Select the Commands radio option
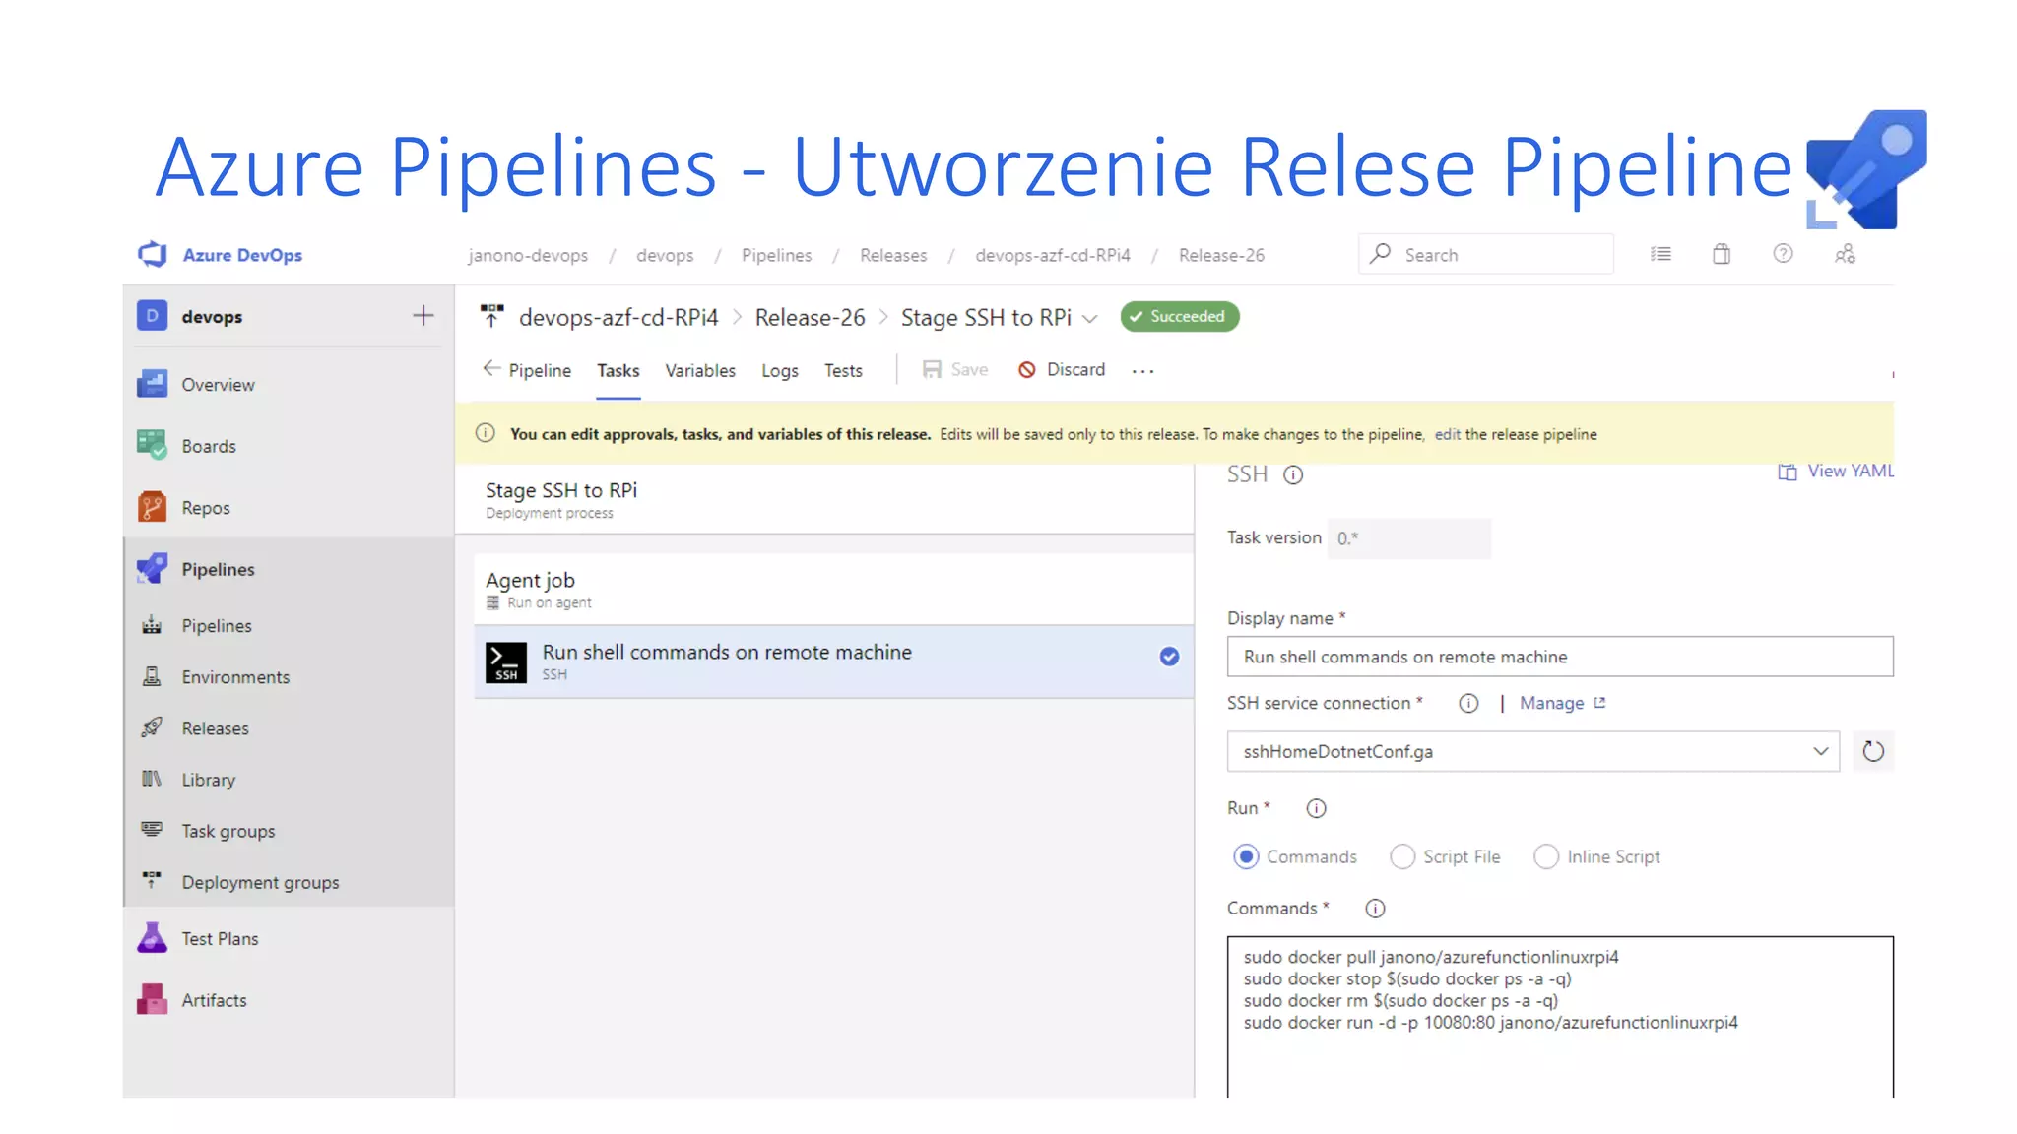This screenshot has height=1134, width=2017. coord(1246,856)
